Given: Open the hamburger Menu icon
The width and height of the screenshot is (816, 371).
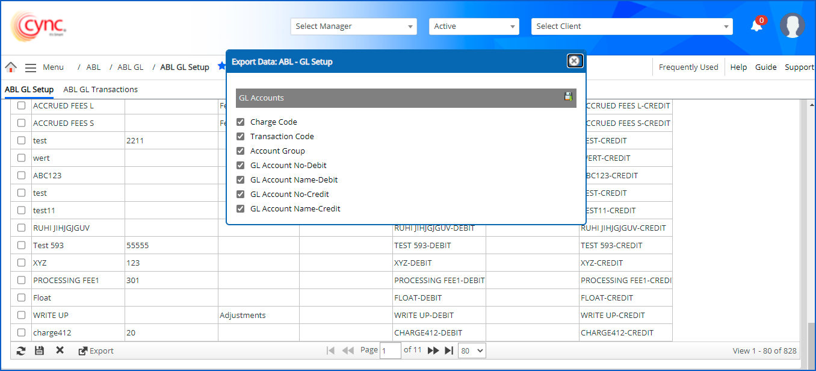Looking at the screenshot, I should point(31,67).
